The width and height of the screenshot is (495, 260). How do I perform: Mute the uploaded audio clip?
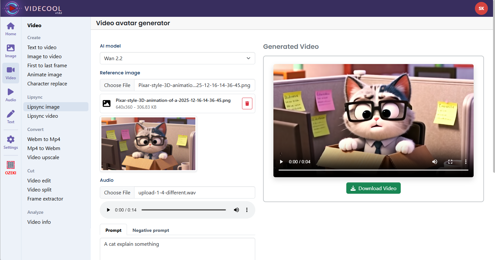(x=236, y=210)
